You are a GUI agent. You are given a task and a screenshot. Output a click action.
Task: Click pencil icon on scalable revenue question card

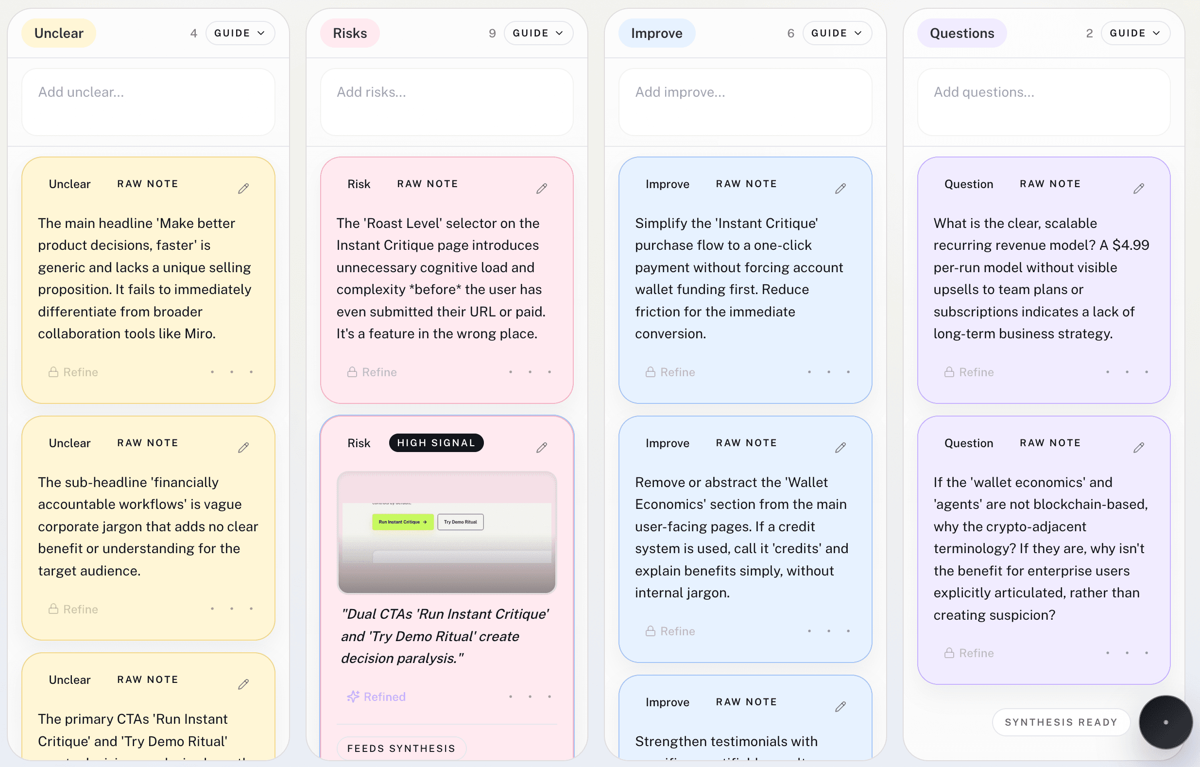click(1139, 189)
